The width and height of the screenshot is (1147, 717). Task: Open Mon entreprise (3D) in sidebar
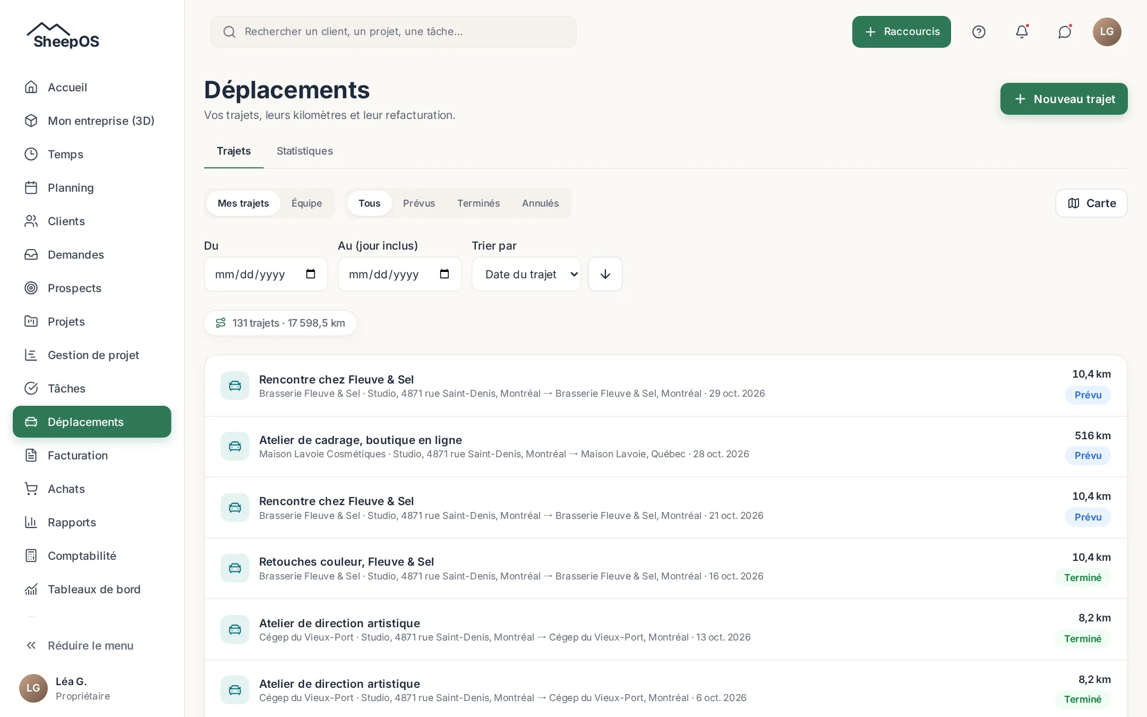92,121
